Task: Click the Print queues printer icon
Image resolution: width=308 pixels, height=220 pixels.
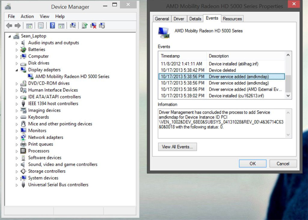Action: [x=23, y=144]
